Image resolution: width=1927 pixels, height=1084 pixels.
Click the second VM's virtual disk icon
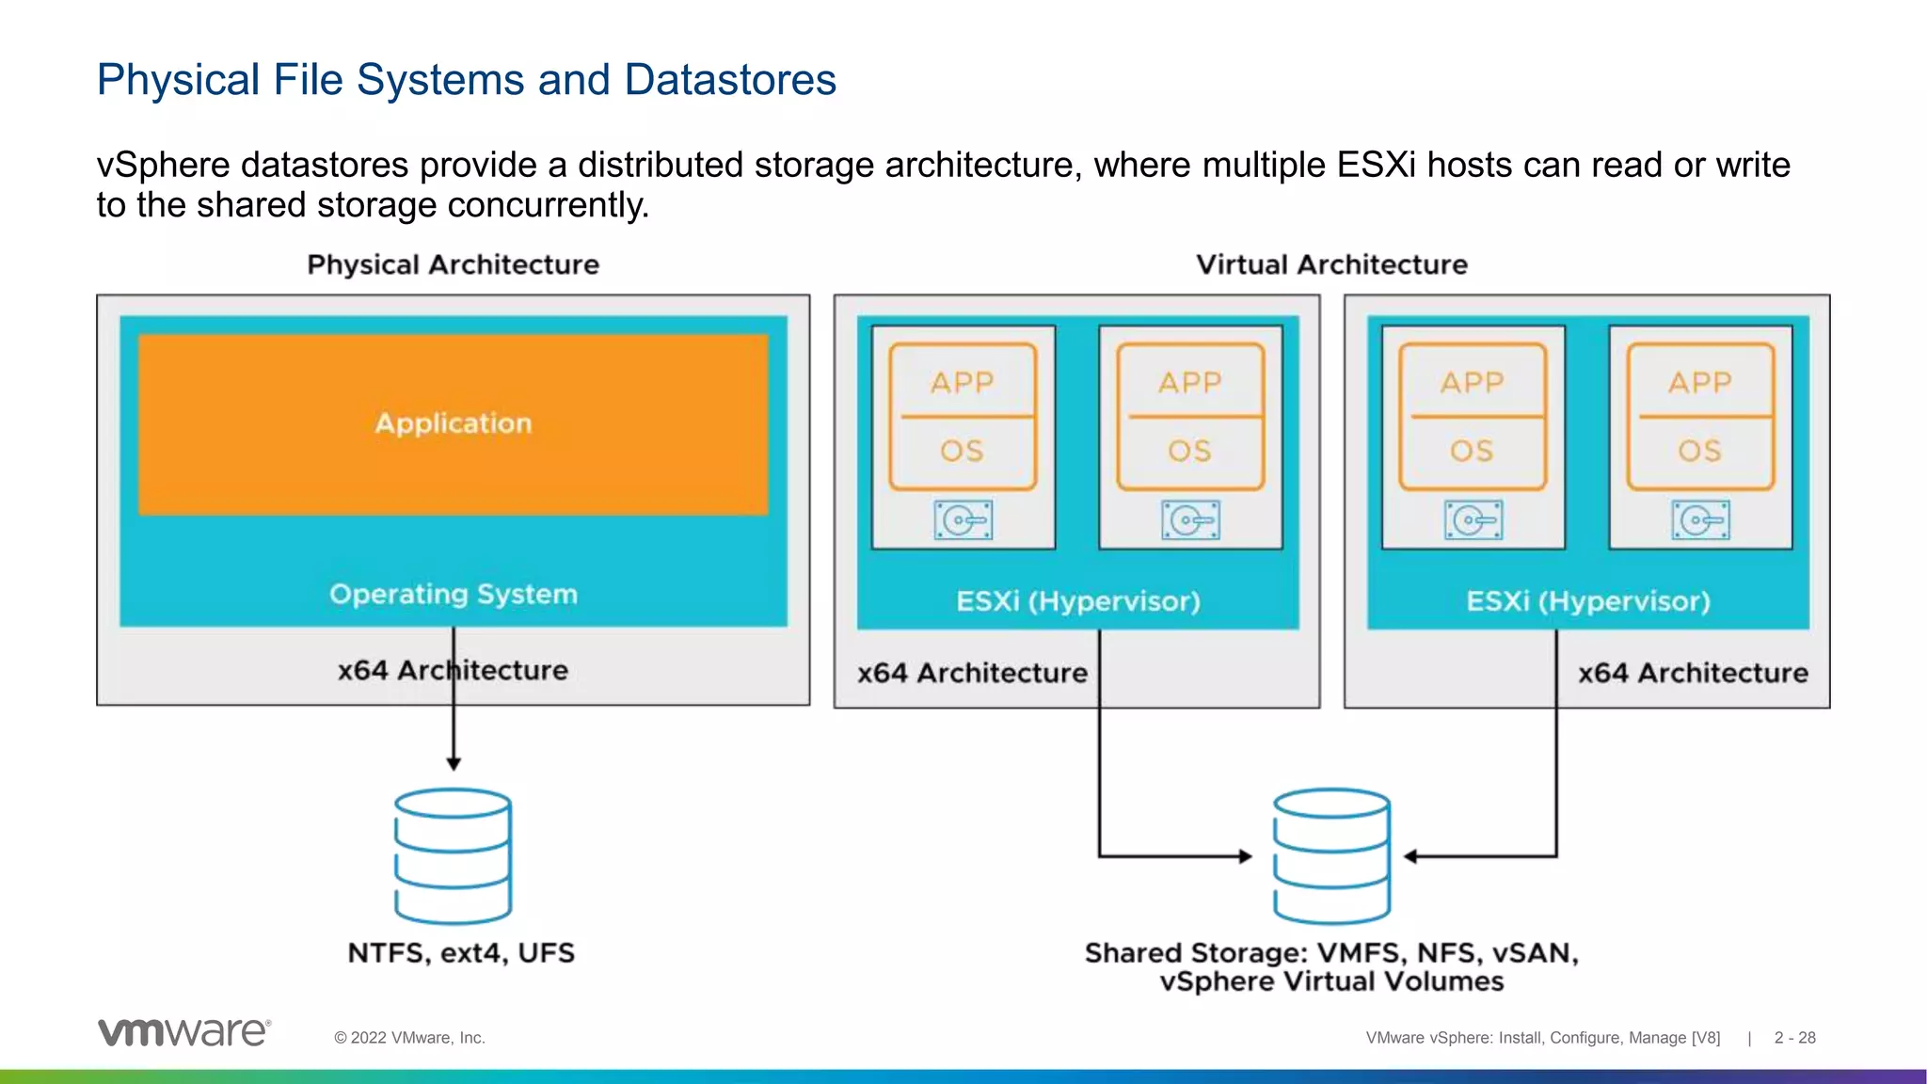point(1190,519)
